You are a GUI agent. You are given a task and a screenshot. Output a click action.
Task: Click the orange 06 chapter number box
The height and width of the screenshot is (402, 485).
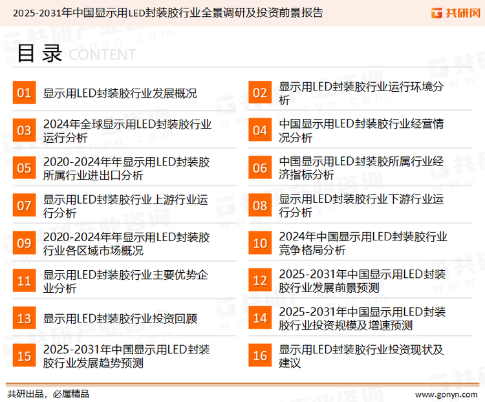(x=260, y=167)
